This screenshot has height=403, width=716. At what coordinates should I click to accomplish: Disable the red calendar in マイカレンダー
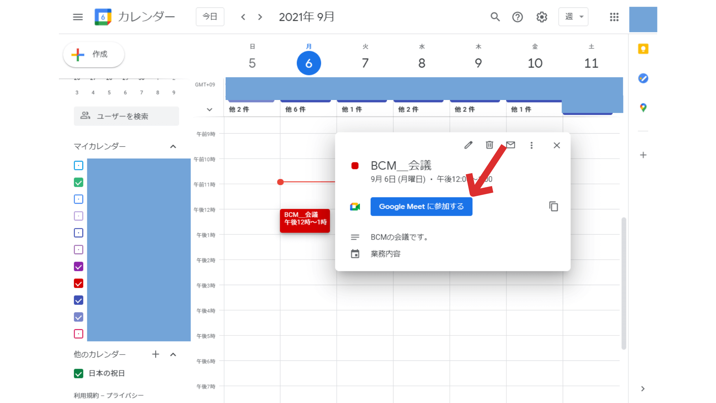[78, 283]
